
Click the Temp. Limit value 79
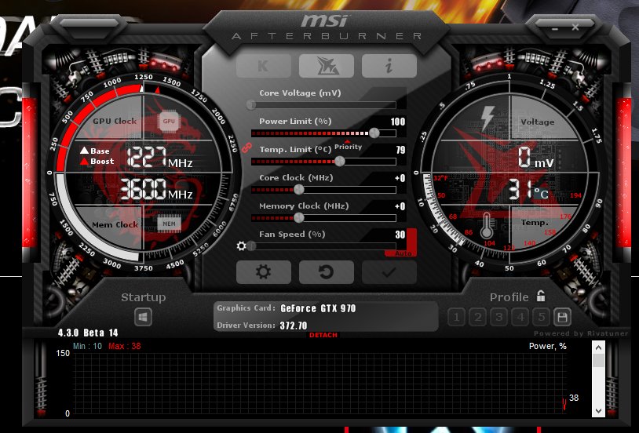coord(400,150)
